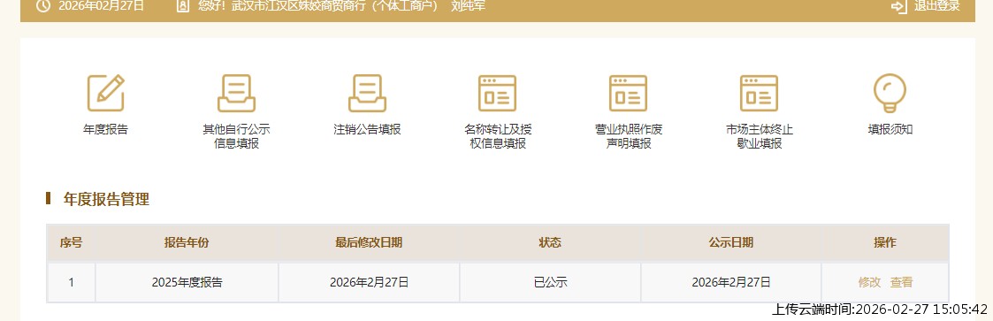The width and height of the screenshot is (993, 321).
Task: Click the header date 2026年02月27日
Action: click(x=102, y=6)
